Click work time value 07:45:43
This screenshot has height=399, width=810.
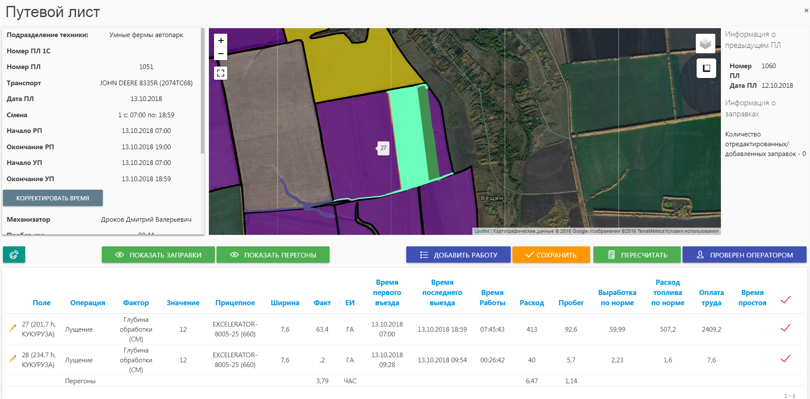point(492,329)
